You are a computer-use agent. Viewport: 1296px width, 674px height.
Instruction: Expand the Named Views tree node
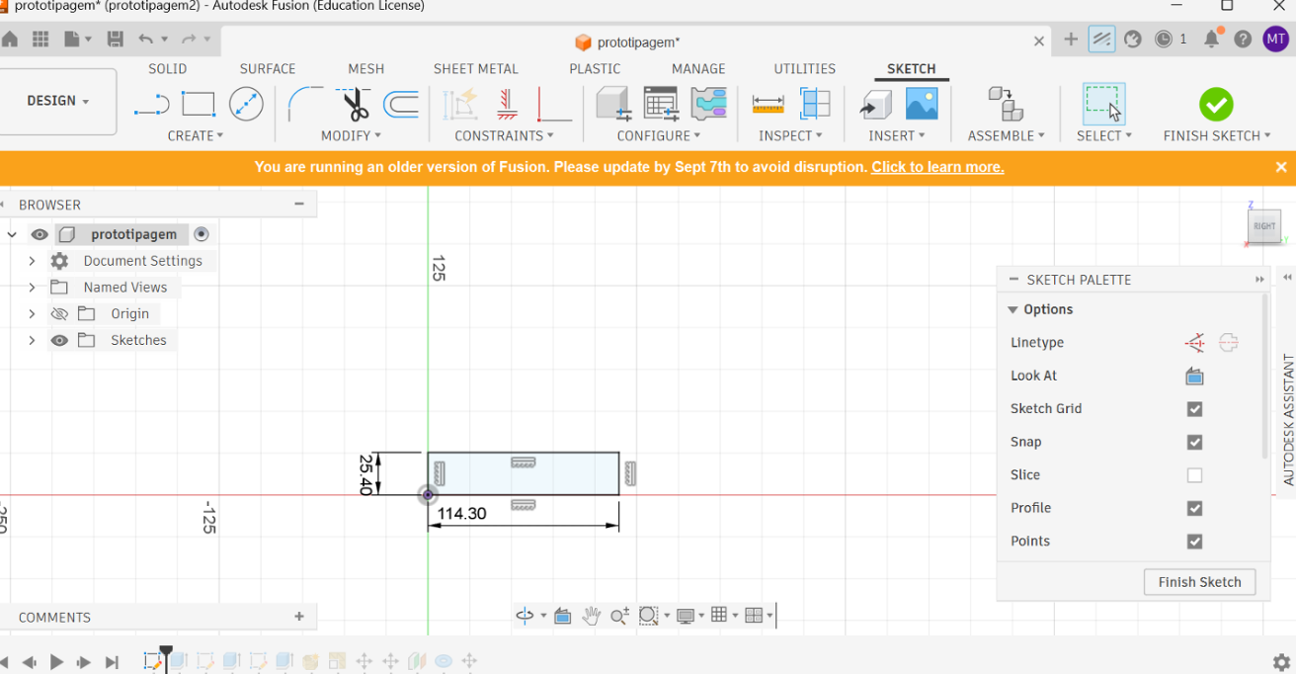pos(32,288)
